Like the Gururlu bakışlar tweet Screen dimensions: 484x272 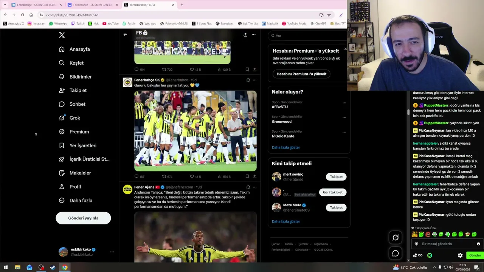(x=195, y=176)
